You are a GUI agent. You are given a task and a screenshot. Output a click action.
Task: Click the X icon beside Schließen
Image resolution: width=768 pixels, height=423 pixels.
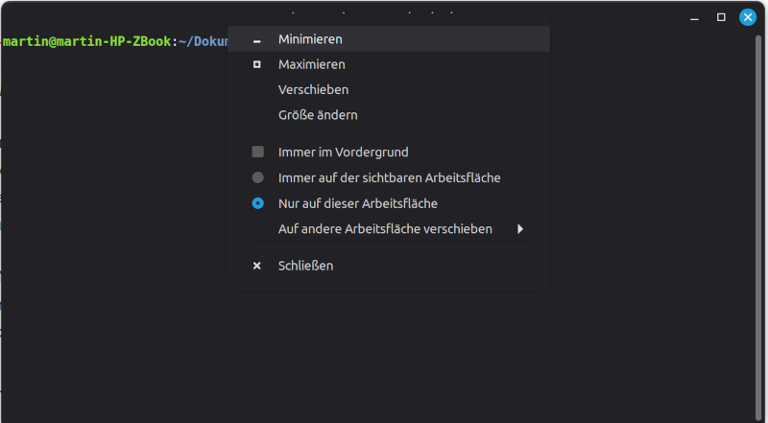click(256, 266)
